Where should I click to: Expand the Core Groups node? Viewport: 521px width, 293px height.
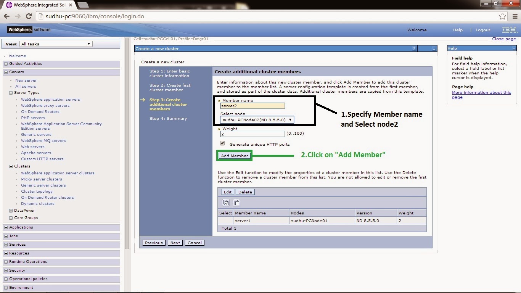(11, 218)
